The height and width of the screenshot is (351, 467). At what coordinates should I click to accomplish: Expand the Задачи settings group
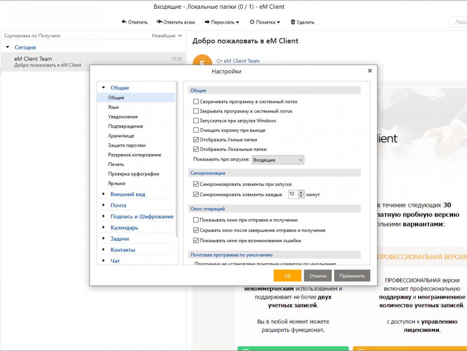[104, 238]
